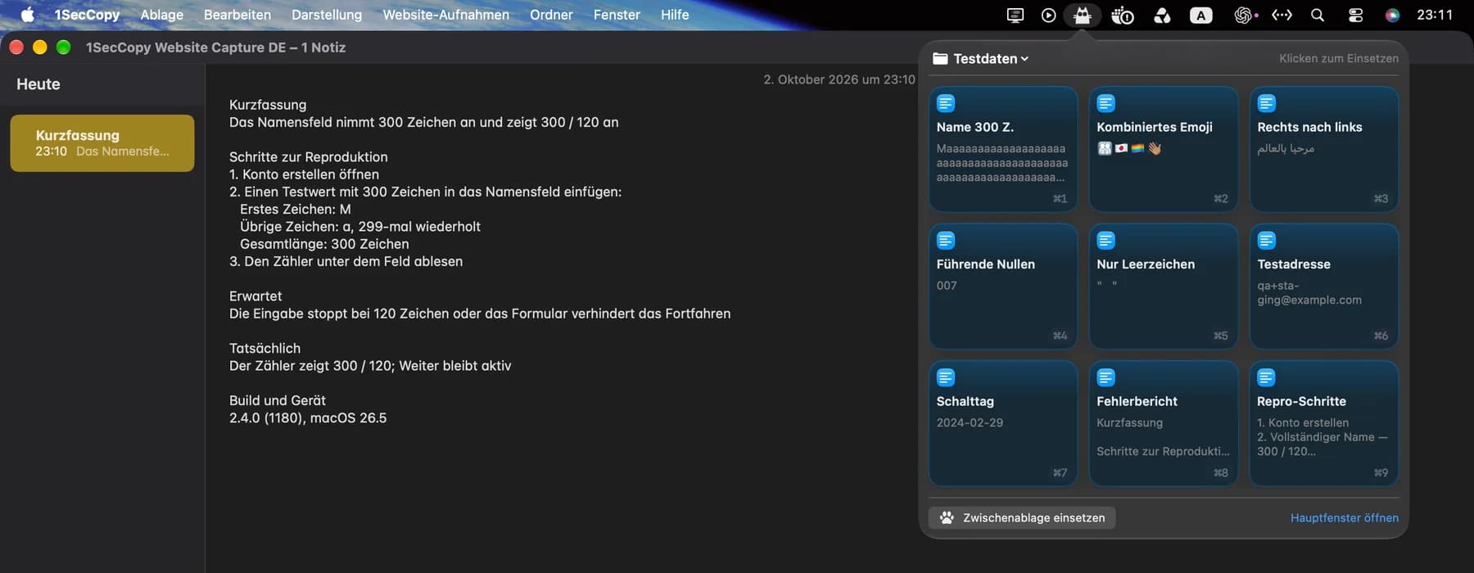Click the Heute sidebar header
The width and height of the screenshot is (1474, 573).
click(x=38, y=84)
